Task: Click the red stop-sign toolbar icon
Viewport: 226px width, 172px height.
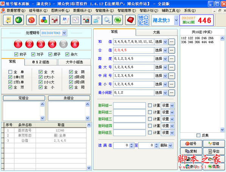Action: (131, 20)
